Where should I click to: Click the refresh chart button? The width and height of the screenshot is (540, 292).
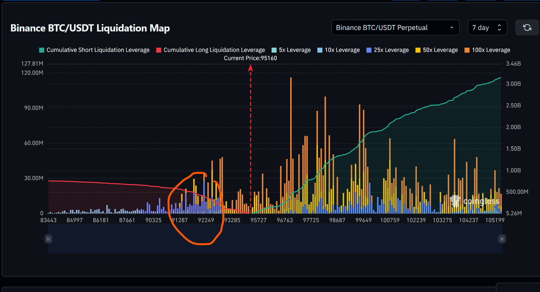527,28
